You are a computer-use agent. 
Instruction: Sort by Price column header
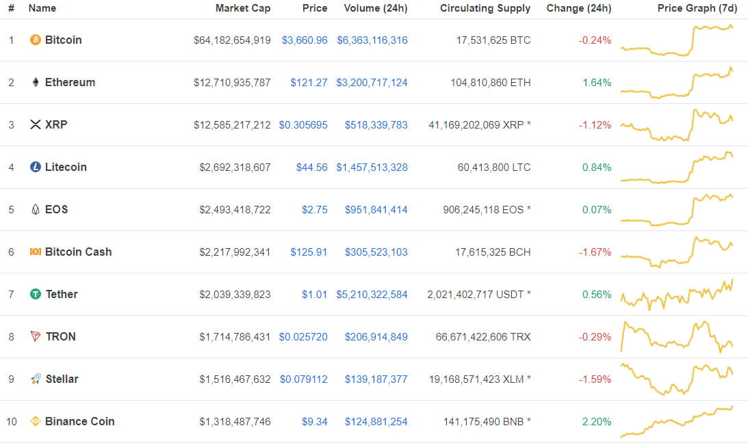coord(315,8)
